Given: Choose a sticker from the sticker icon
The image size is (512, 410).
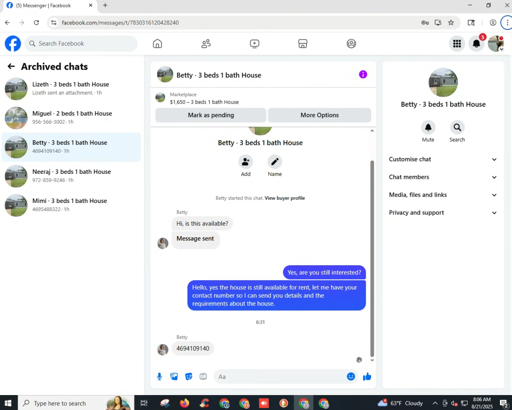Looking at the screenshot, I should (189, 376).
